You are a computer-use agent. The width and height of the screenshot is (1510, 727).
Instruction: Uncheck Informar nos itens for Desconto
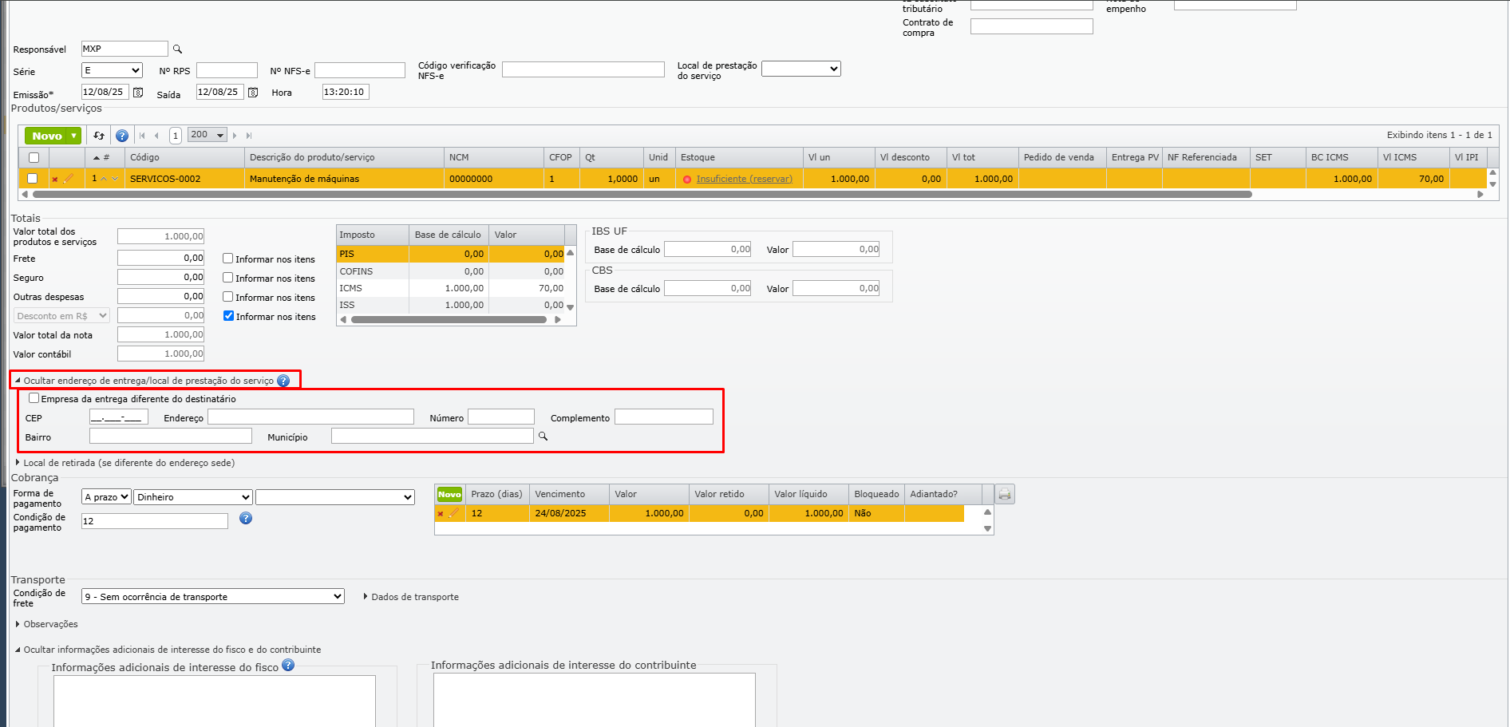(228, 316)
